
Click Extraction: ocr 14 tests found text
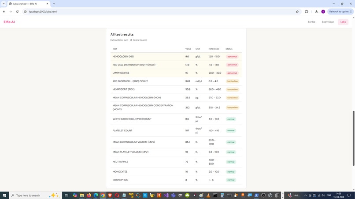pyautogui.click(x=128, y=40)
